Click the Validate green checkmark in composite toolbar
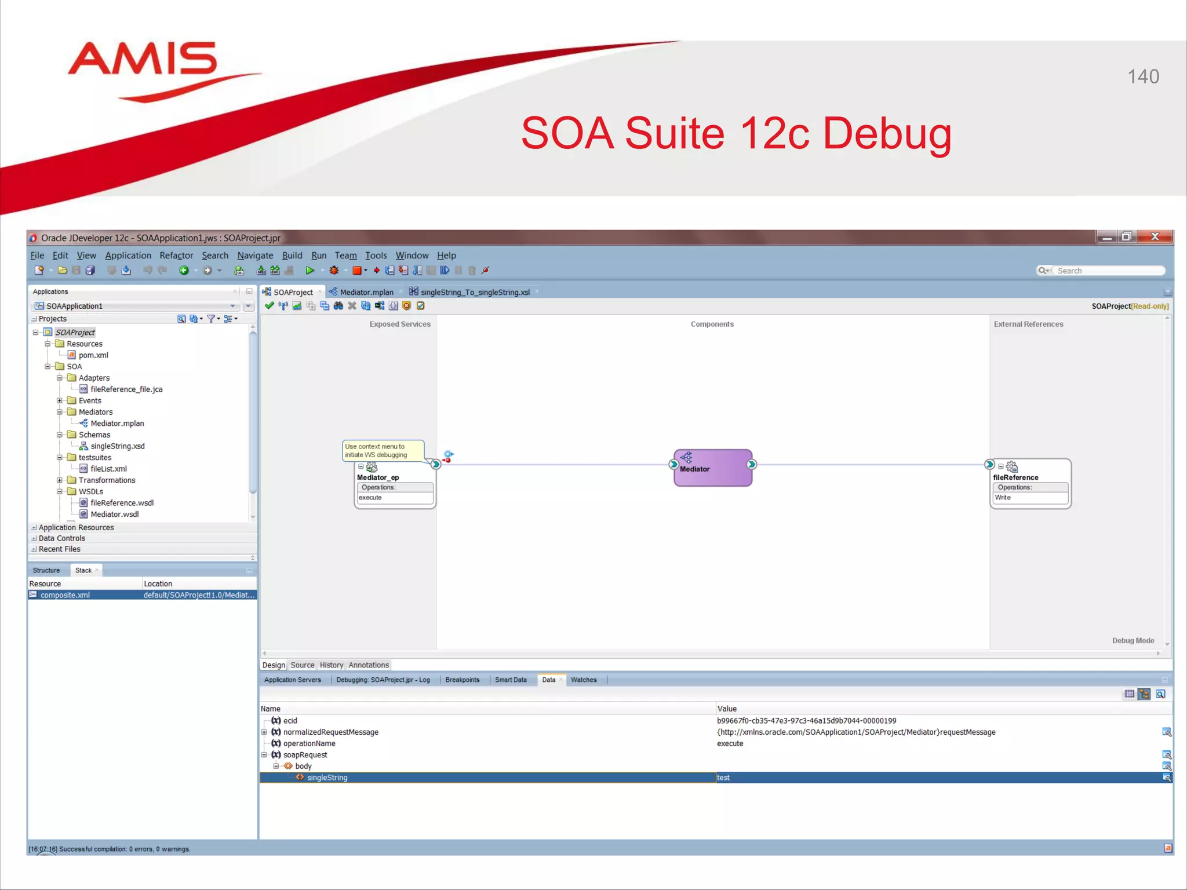The height and width of the screenshot is (890, 1187). 269,305
